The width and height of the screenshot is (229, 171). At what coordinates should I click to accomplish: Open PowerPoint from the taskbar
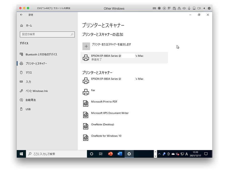[110, 154]
